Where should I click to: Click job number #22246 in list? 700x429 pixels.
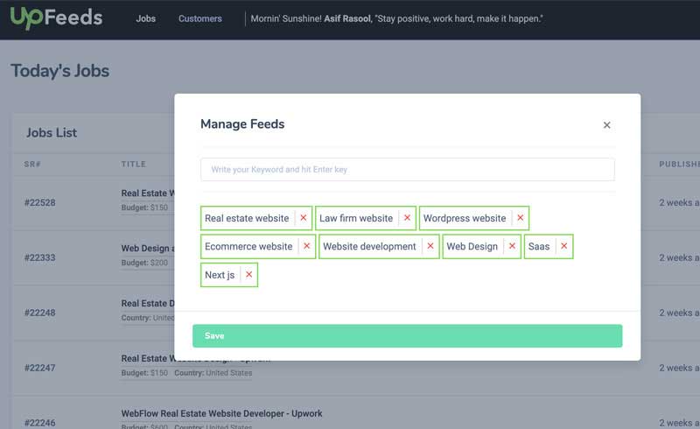(40, 423)
